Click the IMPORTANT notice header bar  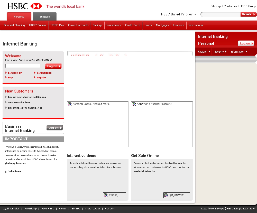click(x=33, y=139)
